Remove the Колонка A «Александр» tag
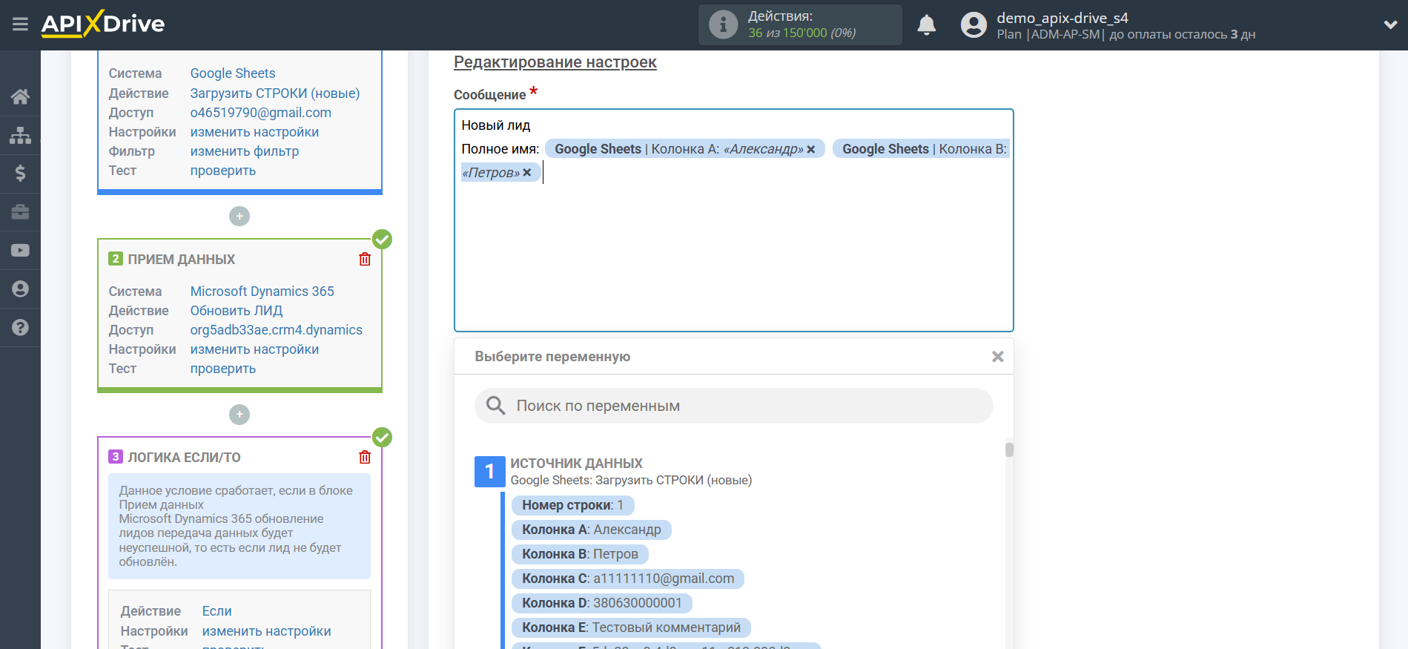This screenshot has width=1408, height=649. tap(810, 149)
